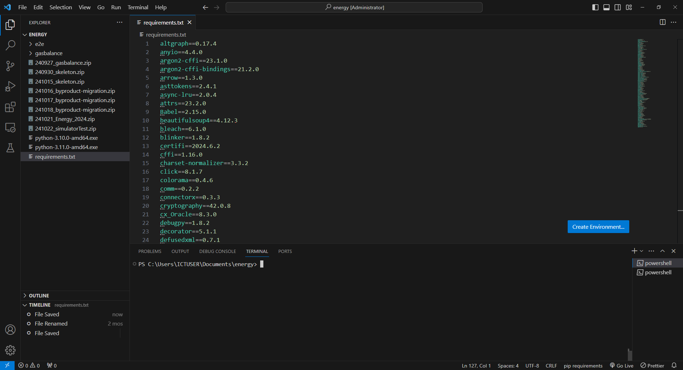Open the Explorer view in activity bar
This screenshot has width=683, height=370.
point(10,25)
